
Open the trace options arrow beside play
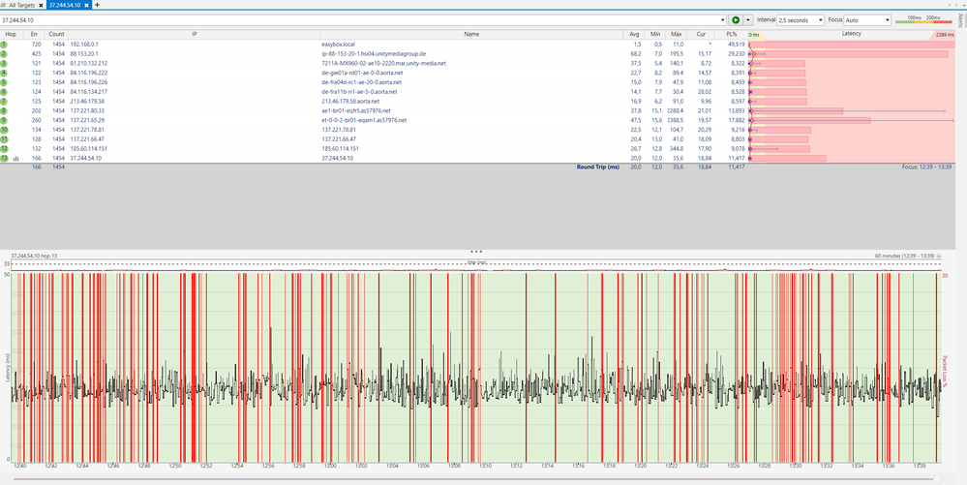(747, 19)
